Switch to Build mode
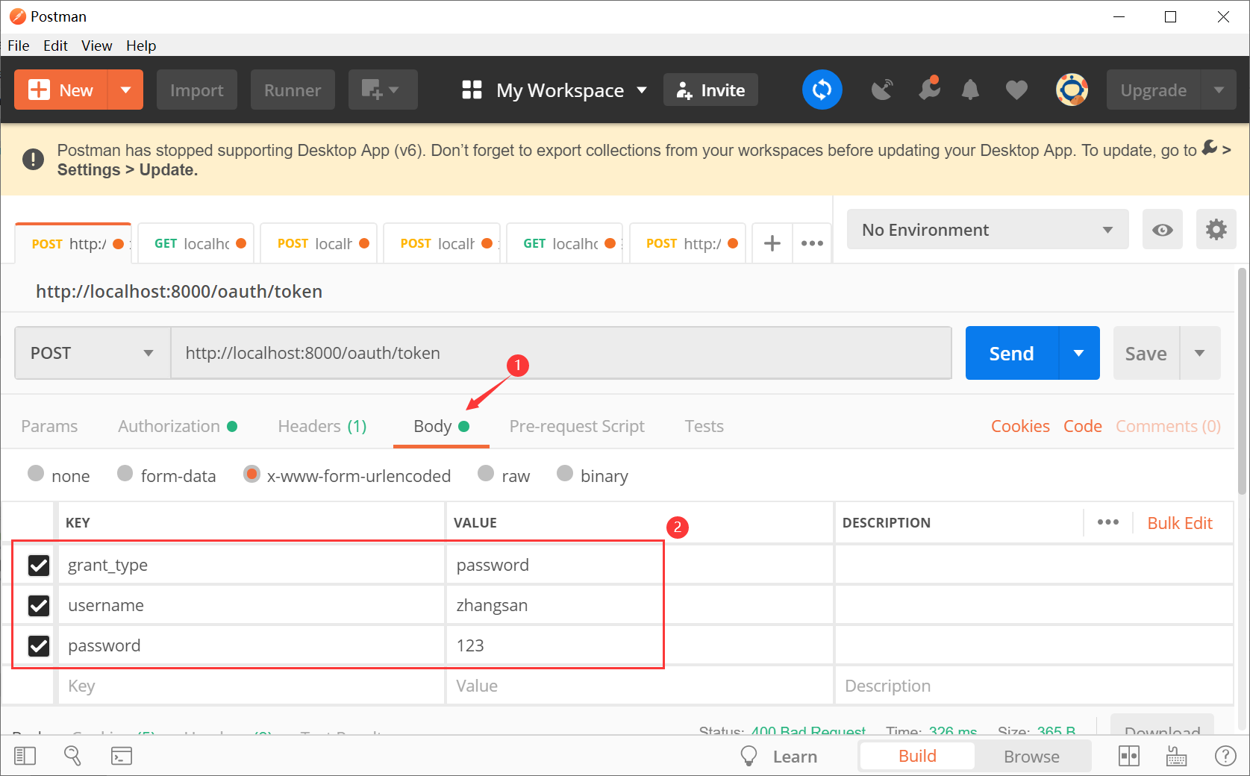 pyautogui.click(x=917, y=756)
